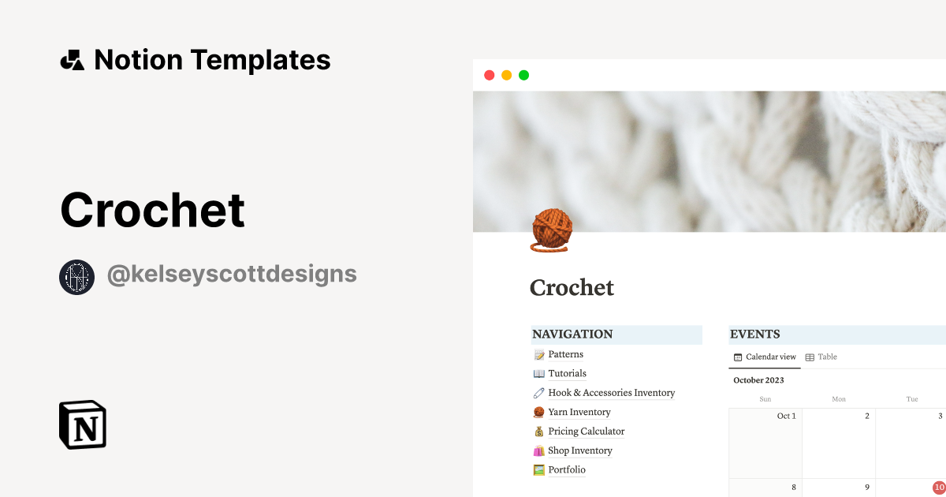
Task: Click the framed picture icon beside Portfolio
Action: [x=538, y=469]
